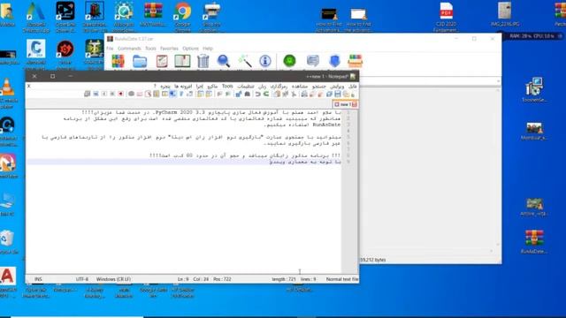Image resolution: width=566 pixels, height=318 pixels.
Task: Click Open file icon in Notepad++ toolbar
Action: (x=346, y=95)
